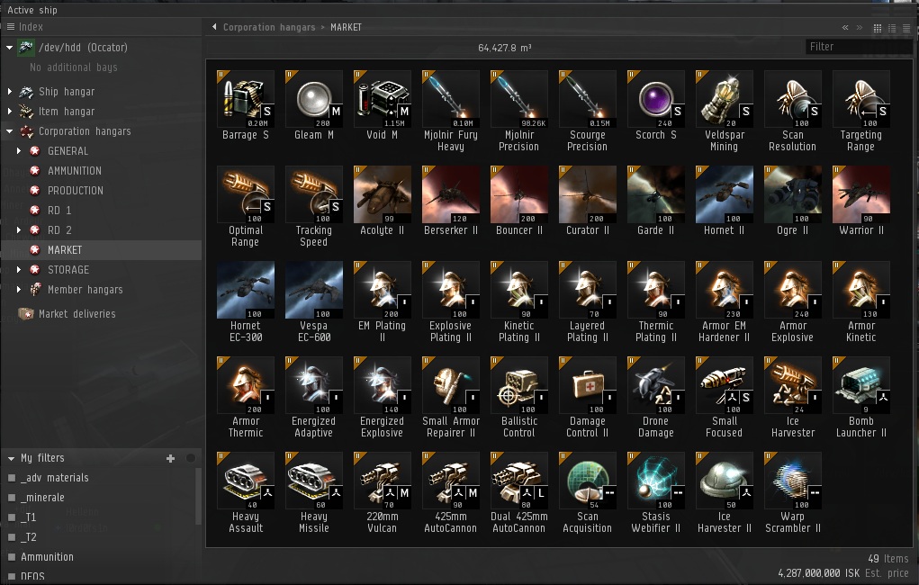Expand the RD 2 division
The image size is (919, 585).
[19, 229]
